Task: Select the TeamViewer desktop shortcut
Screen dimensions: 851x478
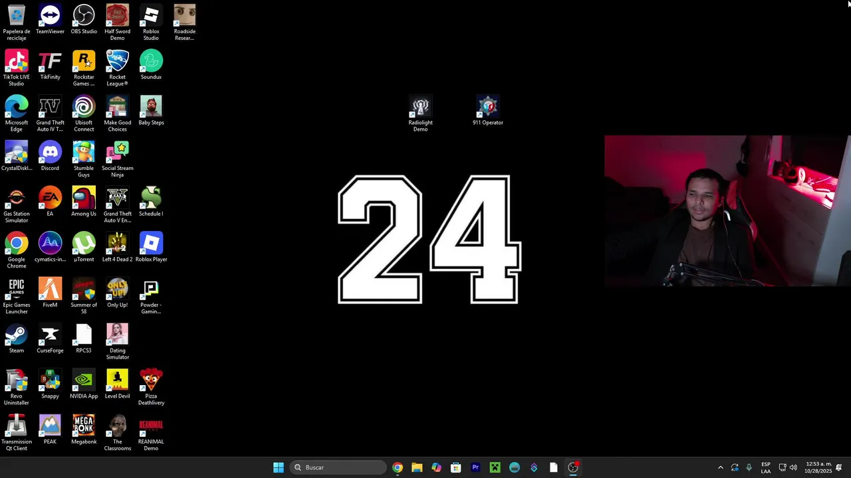Action: point(50,19)
